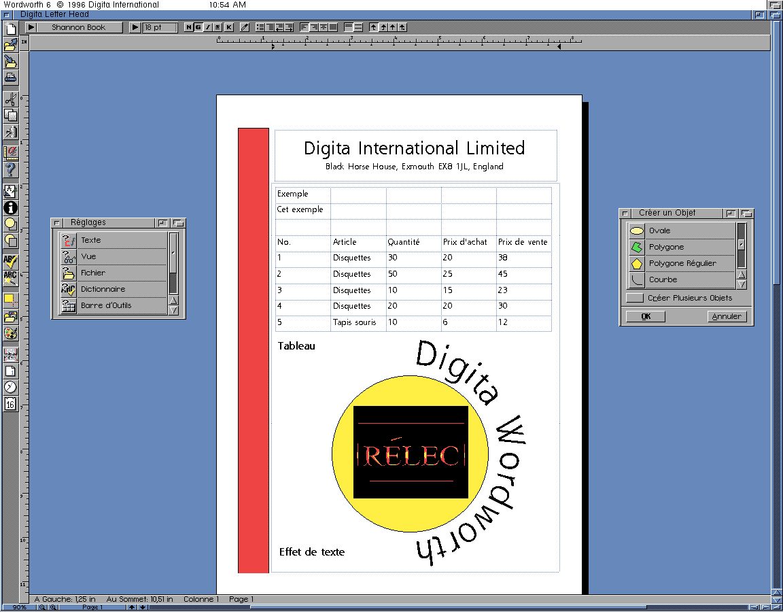
Task: Click the horizontal document scrollbar
Action: click(449, 607)
